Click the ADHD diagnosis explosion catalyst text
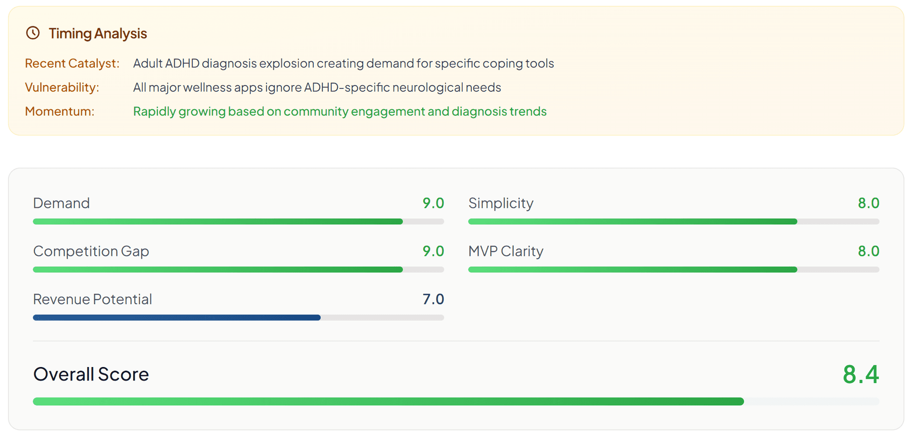This screenshot has height=435, width=914. (343, 63)
